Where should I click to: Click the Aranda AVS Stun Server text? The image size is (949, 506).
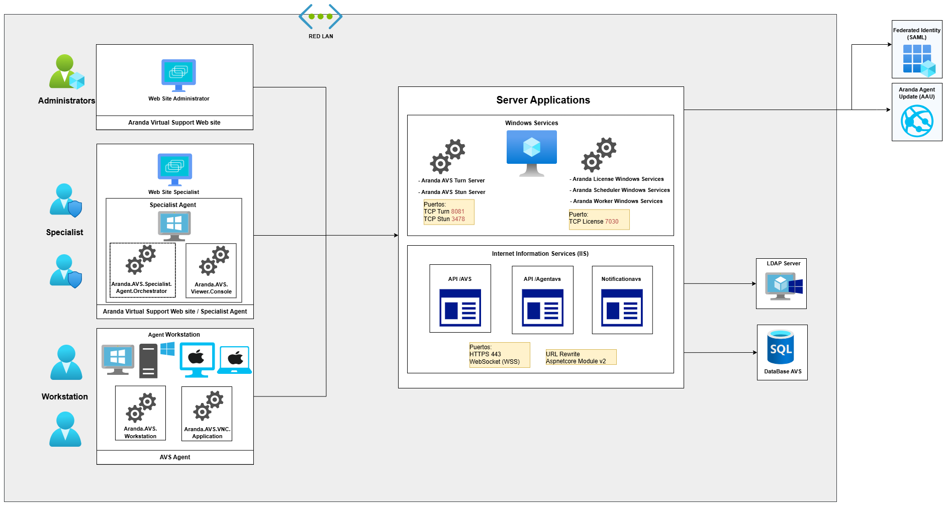click(x=452, y=192)
